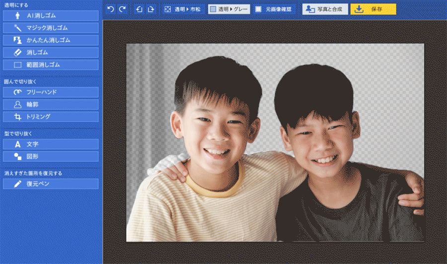Viewport: 447px width, 264px height.
Task: Select the 範囲消しゴム tool
Action: coord(51,65)
